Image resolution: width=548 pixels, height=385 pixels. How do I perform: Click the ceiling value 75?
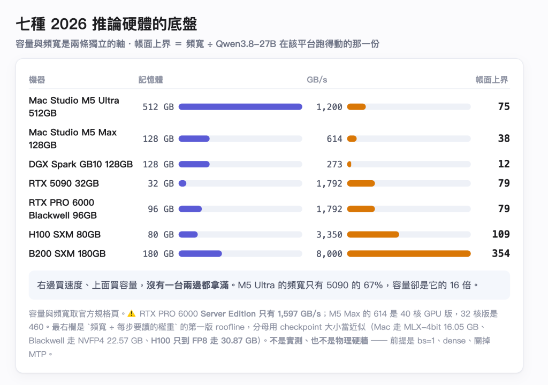coord(504,106)
